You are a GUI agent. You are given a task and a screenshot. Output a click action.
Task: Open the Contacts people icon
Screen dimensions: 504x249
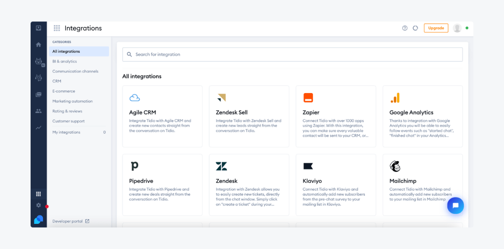point(38,110)
